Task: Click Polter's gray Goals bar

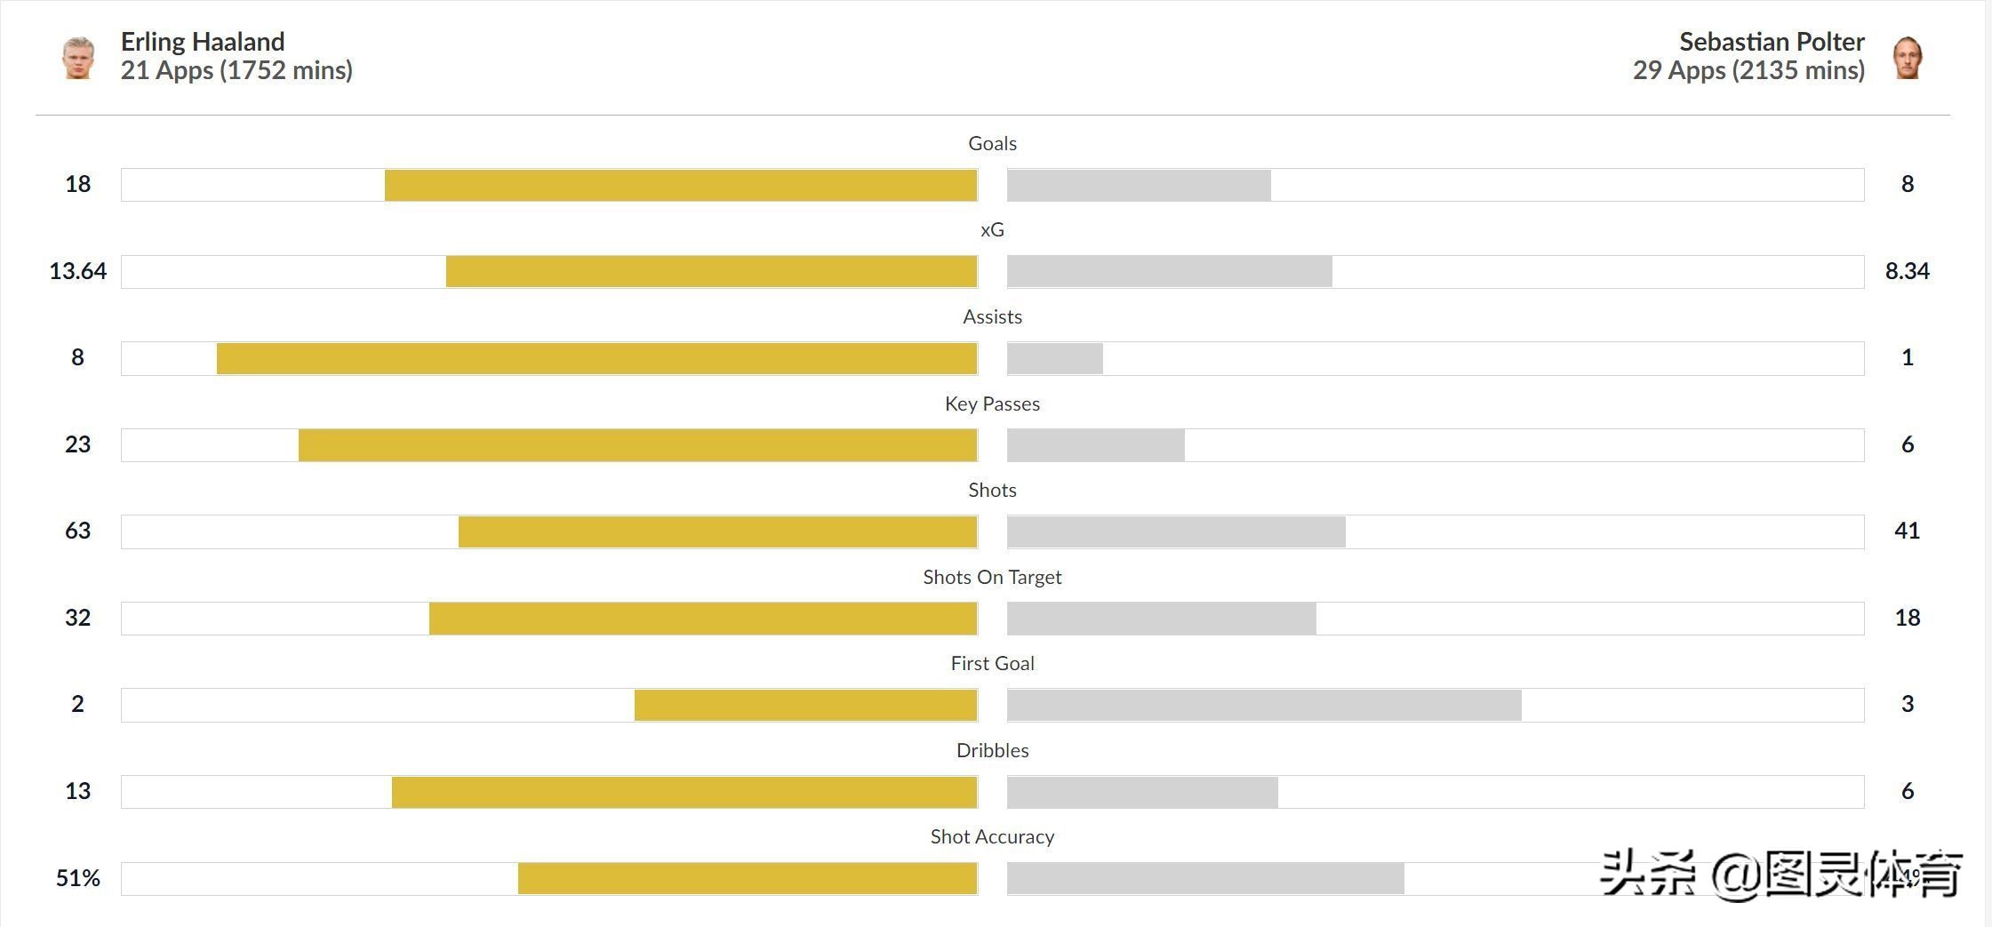Action: coord(1139,185)
